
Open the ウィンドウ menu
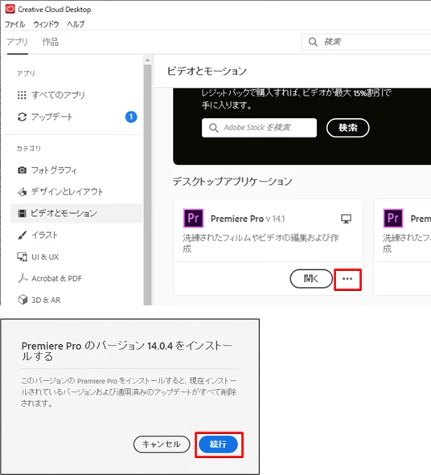pyautogui.click(x=46, y=24)
